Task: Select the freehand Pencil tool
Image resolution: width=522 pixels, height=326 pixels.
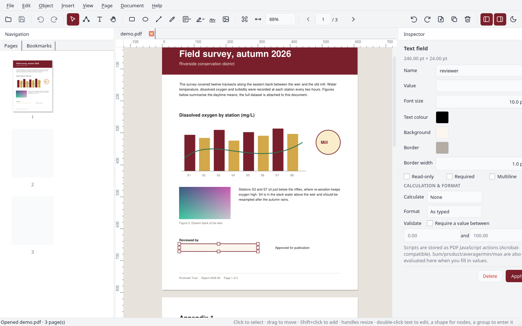Action: point(172,19)
